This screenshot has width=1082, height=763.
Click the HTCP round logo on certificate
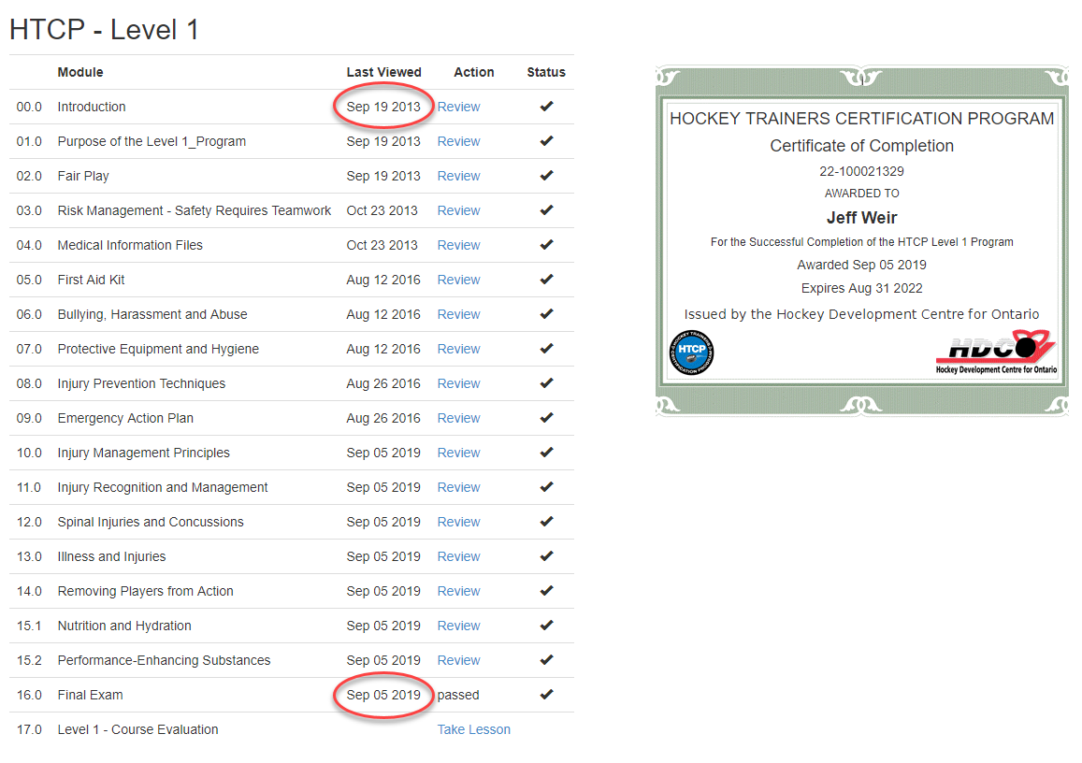[692, 354]
